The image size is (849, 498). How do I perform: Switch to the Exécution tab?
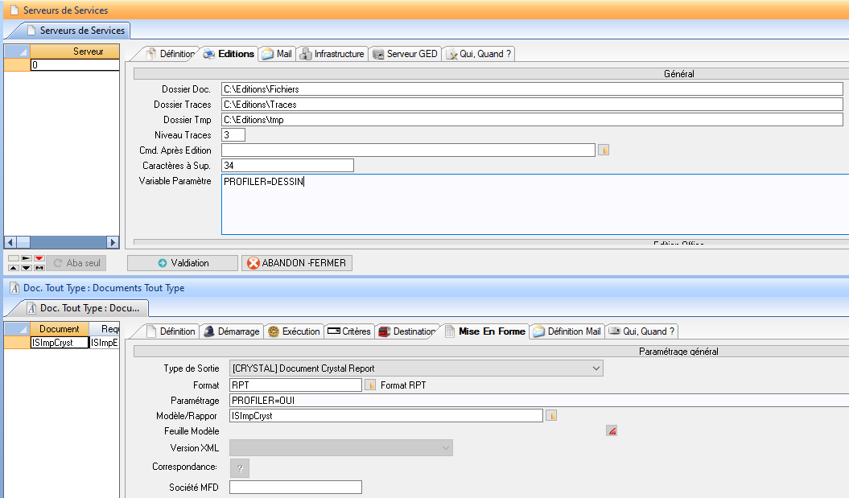coord(294,331)
